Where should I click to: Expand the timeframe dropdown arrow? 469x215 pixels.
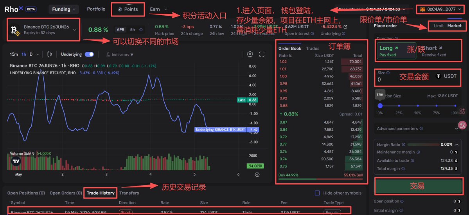point(38,54)
